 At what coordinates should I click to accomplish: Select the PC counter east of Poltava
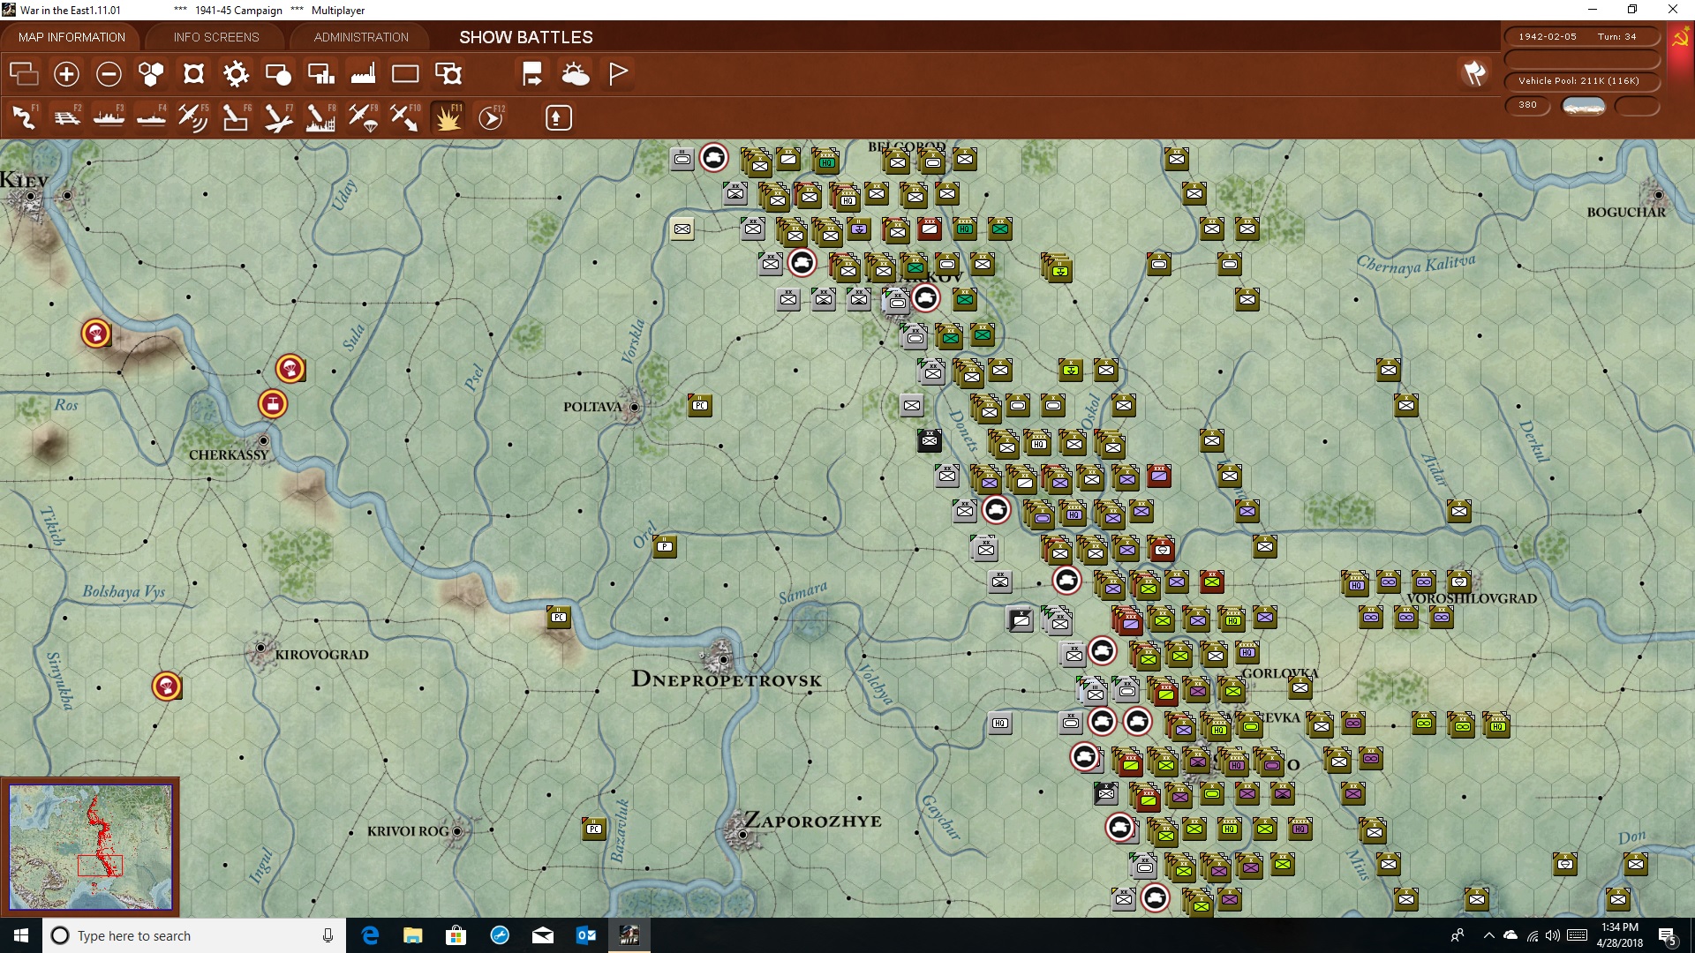(x=700, y=405)
